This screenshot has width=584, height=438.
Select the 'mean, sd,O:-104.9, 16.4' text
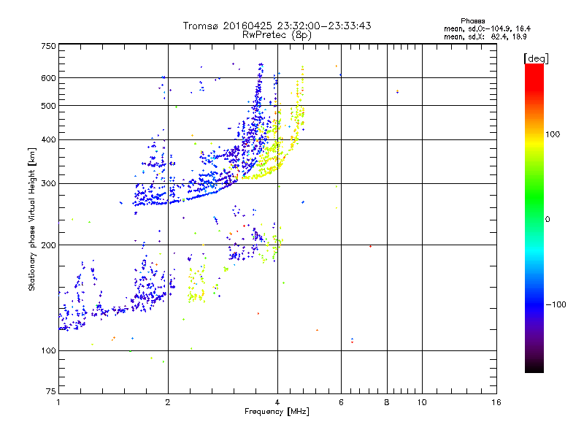pos(487,28)
